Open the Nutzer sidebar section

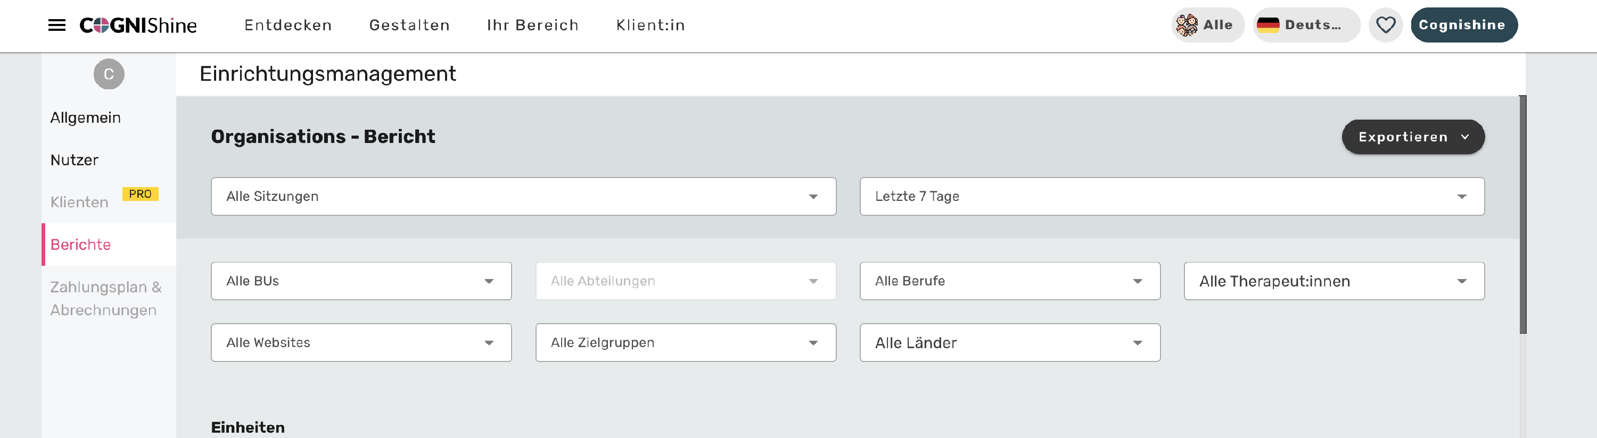pyautogui.click(x=75, y=160)
